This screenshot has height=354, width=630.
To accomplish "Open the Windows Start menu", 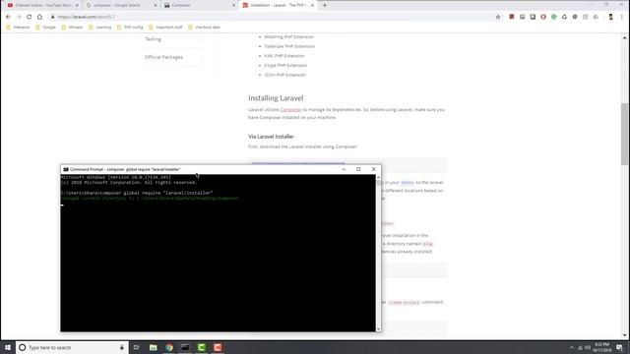I will pos(7,347).
